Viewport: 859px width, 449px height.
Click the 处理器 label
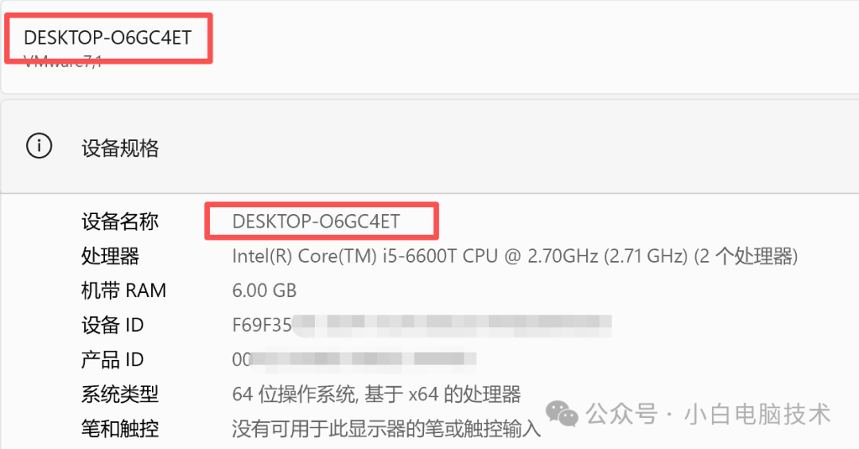(x=110, y=256)
